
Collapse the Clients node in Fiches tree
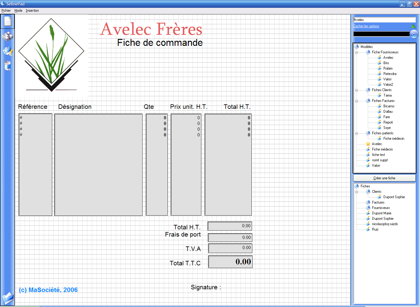click(357, 192)
